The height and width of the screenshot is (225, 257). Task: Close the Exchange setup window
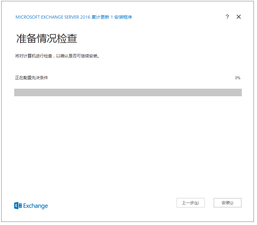click(x=239, y=17)
